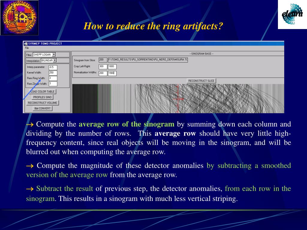Click the University of Trieste logo

coord(19,18)
